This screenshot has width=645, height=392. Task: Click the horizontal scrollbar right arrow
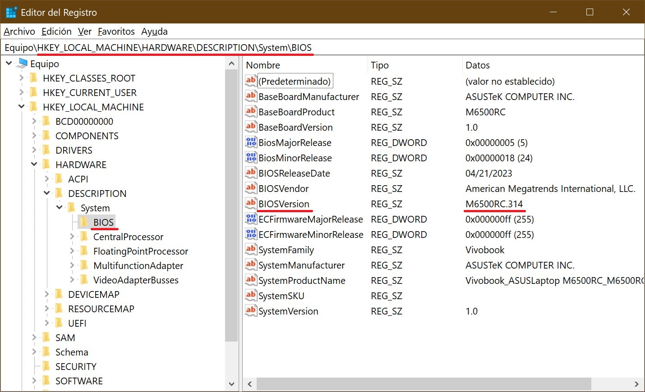636,384
